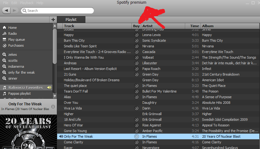The image size is (260, 149).
Task: Sort by the Buy column header
Action: [136, 26]
